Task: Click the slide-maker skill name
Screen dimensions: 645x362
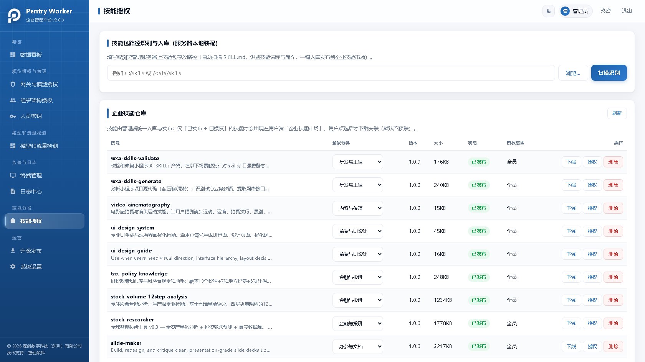Action: [126, 343]
